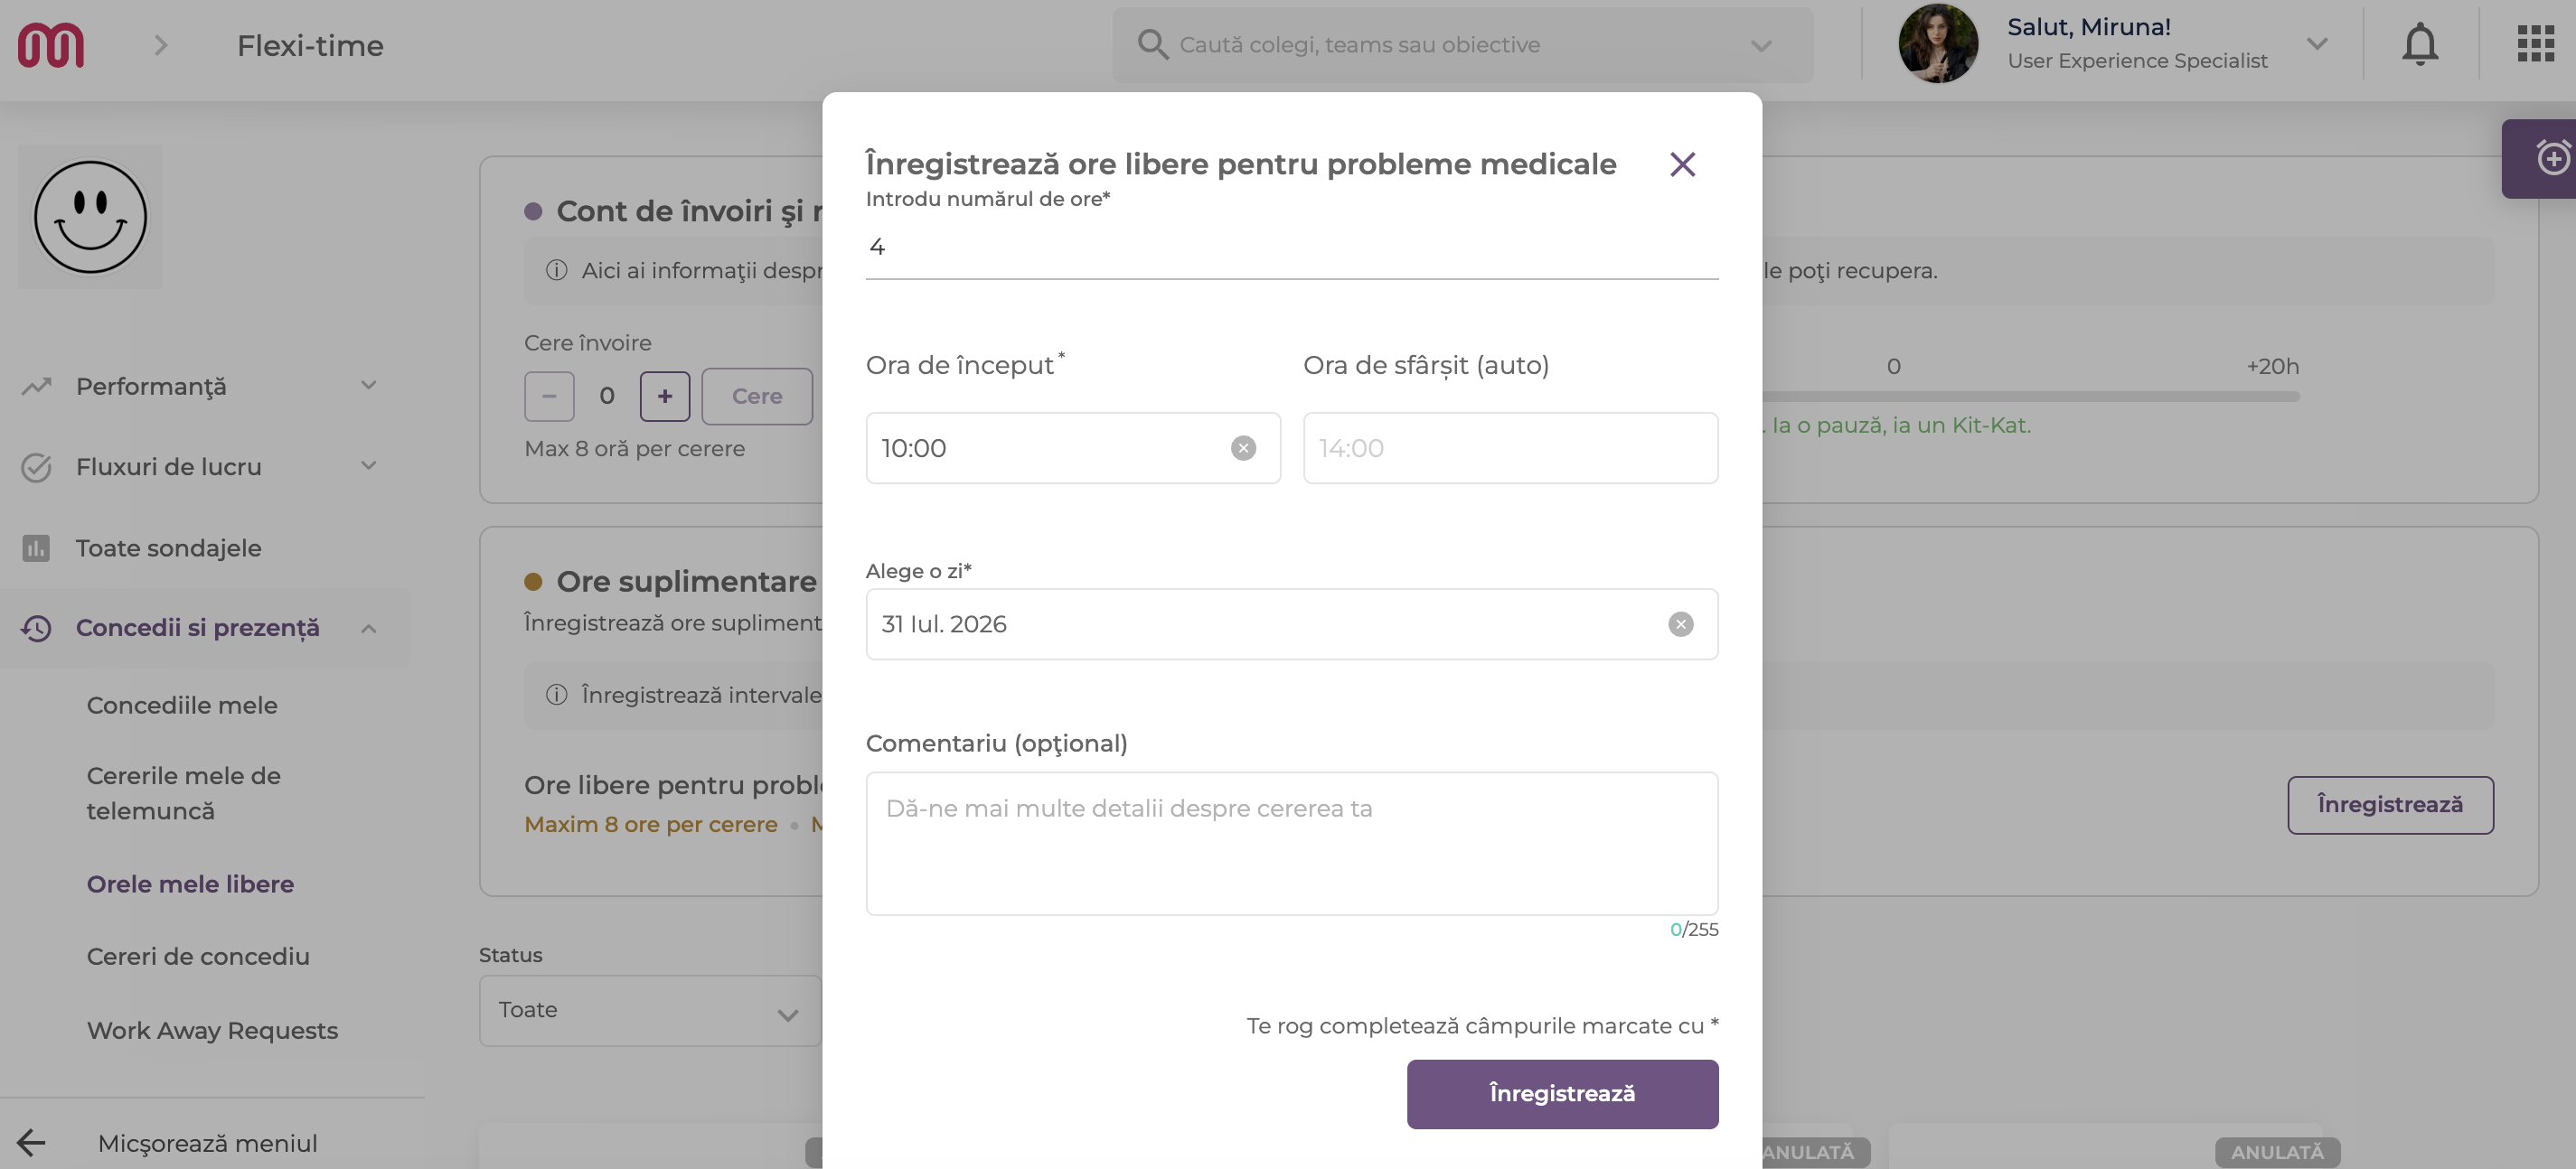
Task: Submit with the purple Înregistrează button
Action: tap(1562, 1094)
